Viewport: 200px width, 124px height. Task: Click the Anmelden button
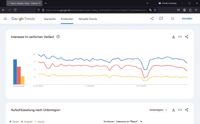187,19
